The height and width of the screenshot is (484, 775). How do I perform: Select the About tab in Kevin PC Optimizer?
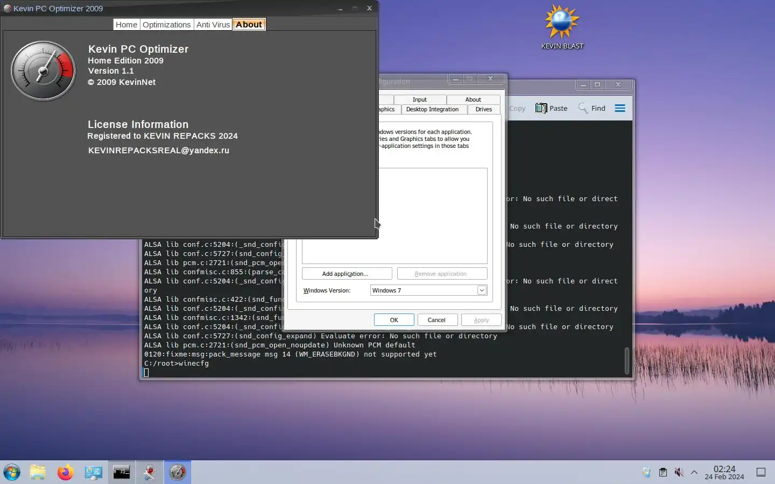249,25
